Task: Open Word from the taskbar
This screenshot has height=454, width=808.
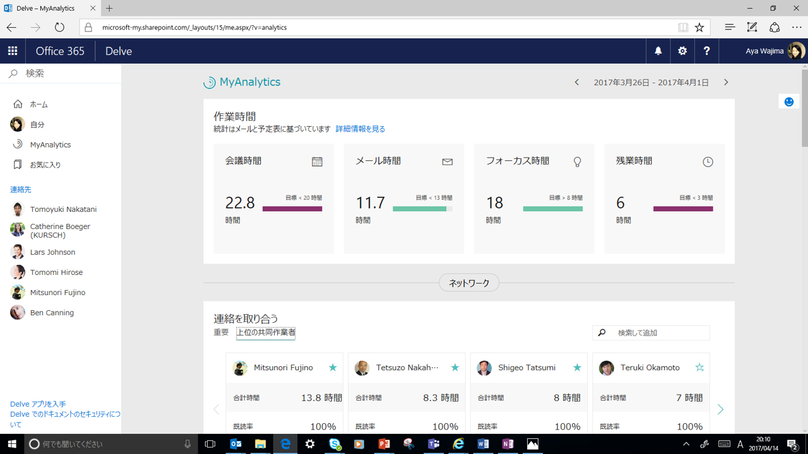Action: pos(484,444)
